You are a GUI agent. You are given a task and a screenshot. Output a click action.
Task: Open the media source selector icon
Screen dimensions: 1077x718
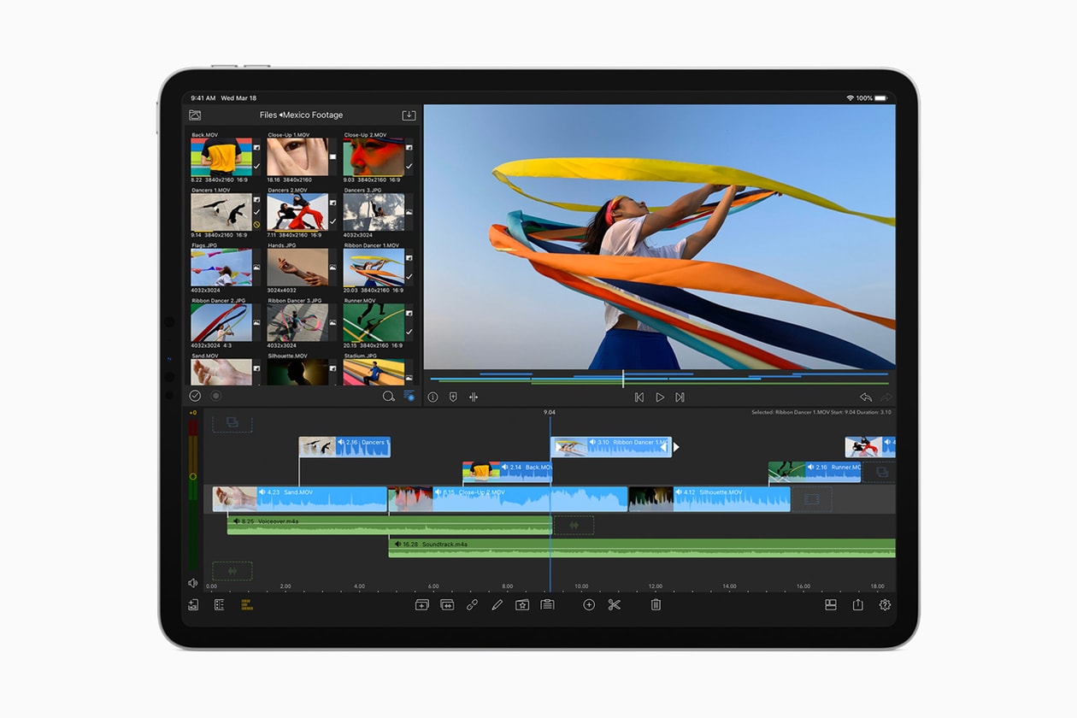coord(195,115)
